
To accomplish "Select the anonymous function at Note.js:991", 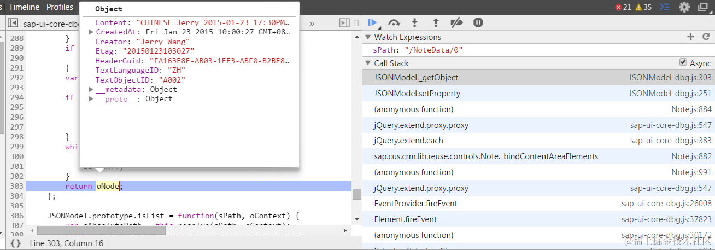I will point(538,172).
